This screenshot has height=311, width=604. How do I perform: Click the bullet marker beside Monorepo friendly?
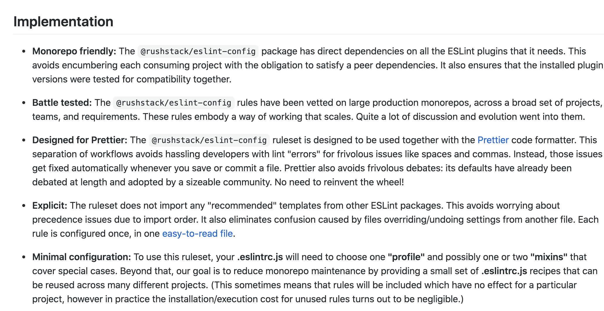24,51
